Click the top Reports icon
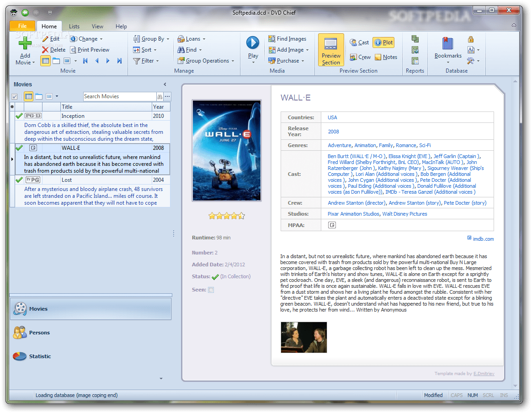Image resolution: width=532 pixels, height=413 pixels. [415, 39]
